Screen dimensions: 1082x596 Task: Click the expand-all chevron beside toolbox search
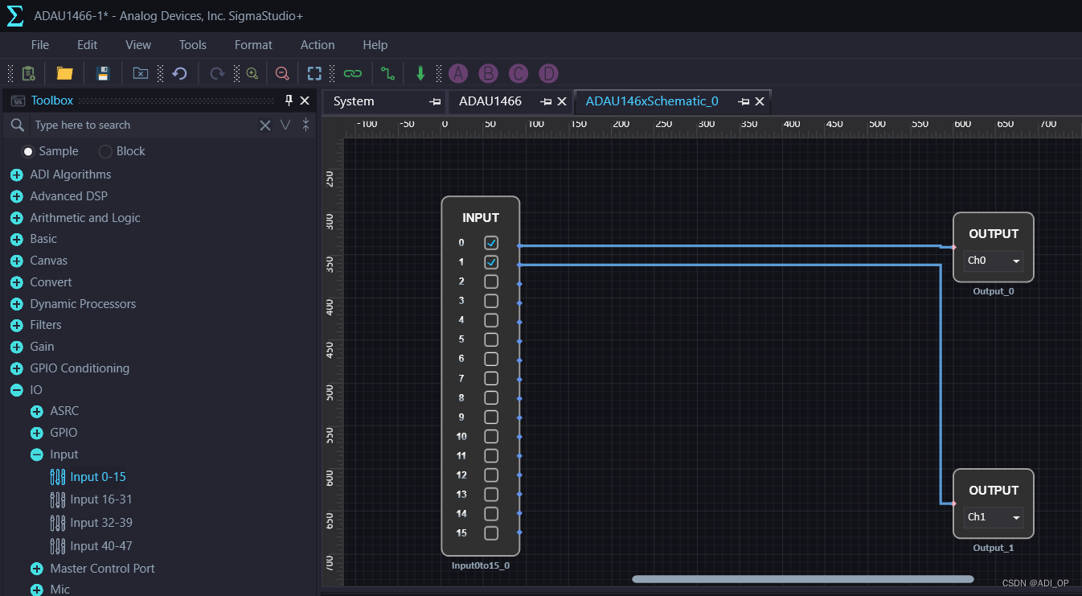pos(285,125)
